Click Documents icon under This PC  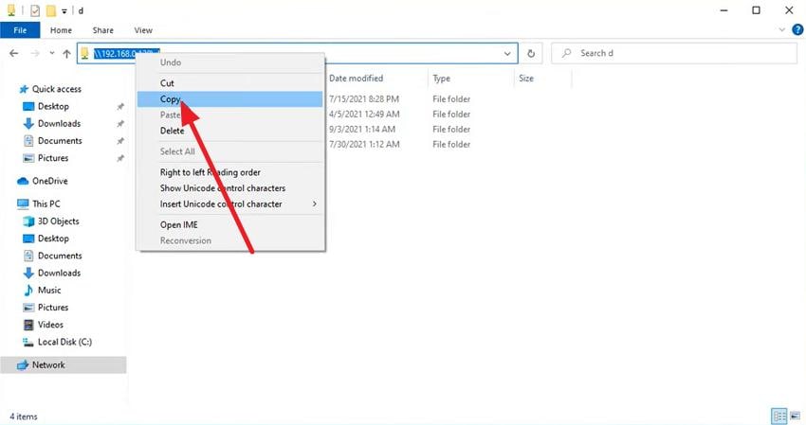(x=28, y=256)
